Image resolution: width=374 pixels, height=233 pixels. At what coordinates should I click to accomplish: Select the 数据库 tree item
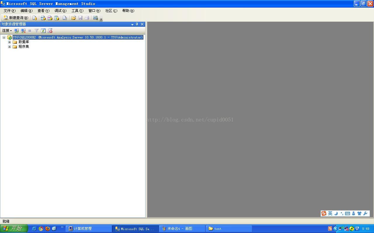coord(24,42)
